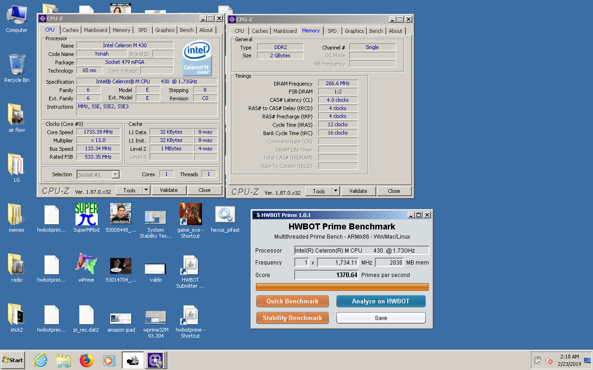
Task: Launch SuperPiMod from desktop
Action: (86, 218)
